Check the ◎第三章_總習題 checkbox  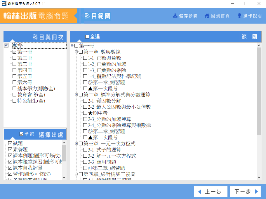(85, 168)
